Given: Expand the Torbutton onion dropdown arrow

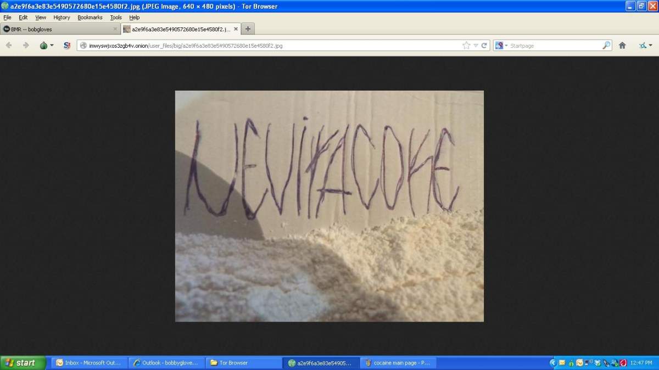Looking at the screenshot, I should [52, 46].
